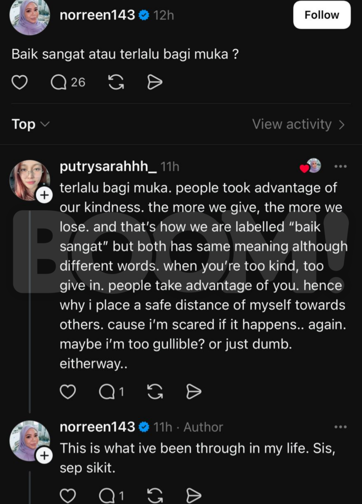Like putrysarahhh_'s comment
362x504 pixels.
click(68, 392)
